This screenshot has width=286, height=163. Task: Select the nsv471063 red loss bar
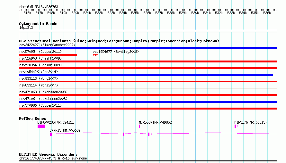tap(148, 95)
